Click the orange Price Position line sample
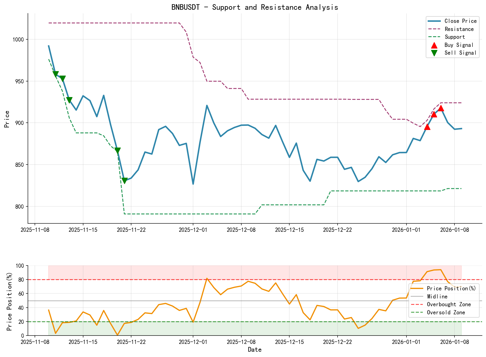Image resolution: width=486 pixels, height=357 pixels. click(x=417, y=288)
